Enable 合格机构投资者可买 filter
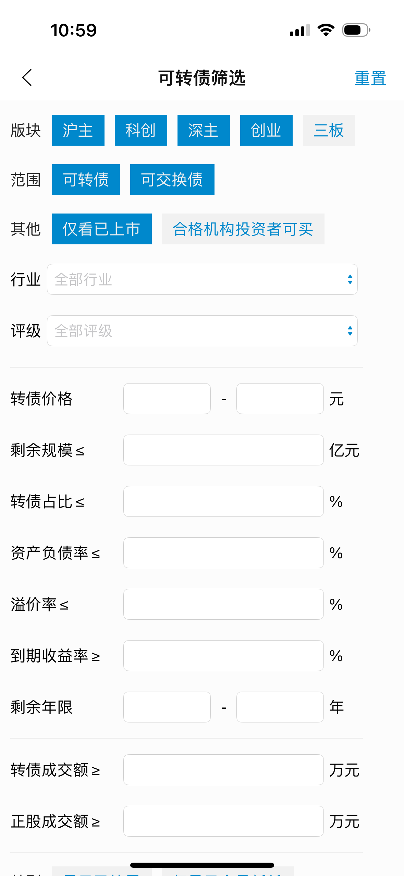Viewport: 404px width, 876px height. click(243, 229)
